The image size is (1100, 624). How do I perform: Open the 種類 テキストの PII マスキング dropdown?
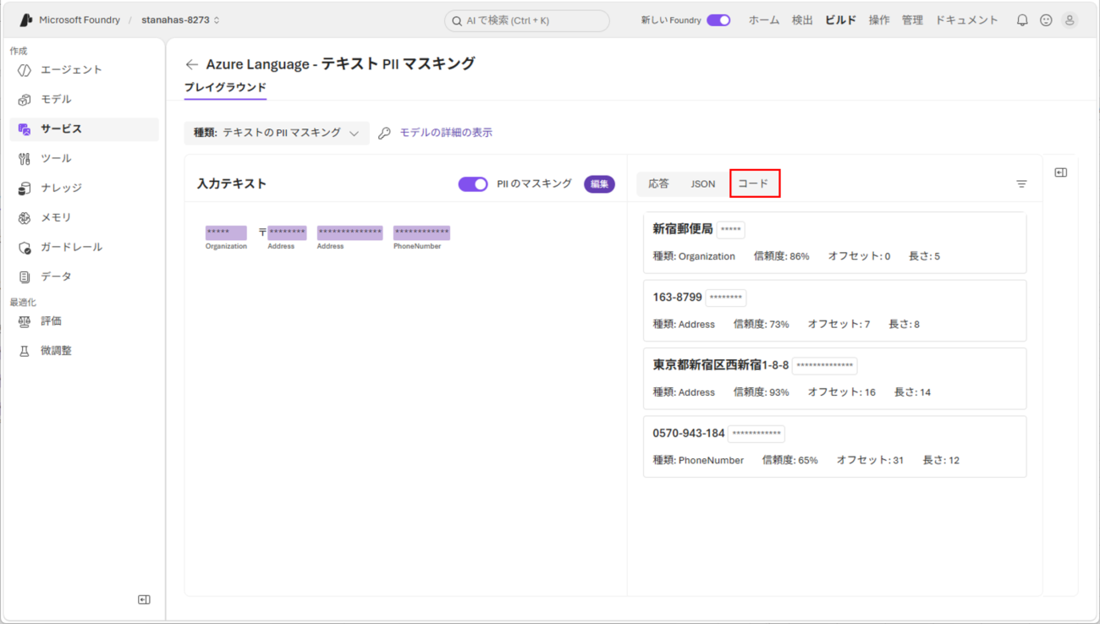277,133
